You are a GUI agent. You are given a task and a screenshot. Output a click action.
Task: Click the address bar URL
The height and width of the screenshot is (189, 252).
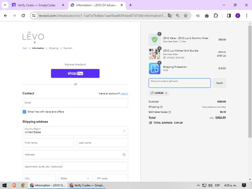[102, 16]
